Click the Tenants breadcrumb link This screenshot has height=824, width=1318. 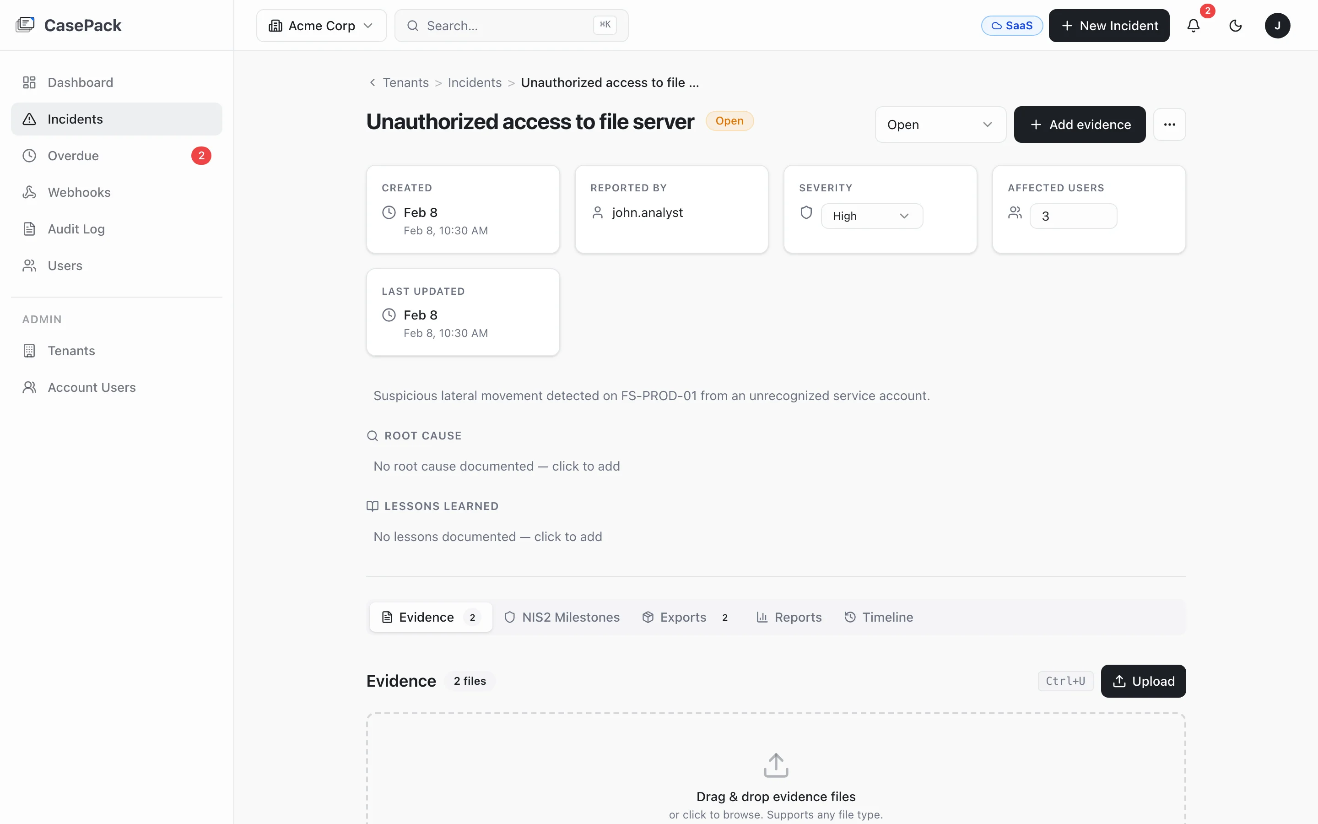coord(405,82)
